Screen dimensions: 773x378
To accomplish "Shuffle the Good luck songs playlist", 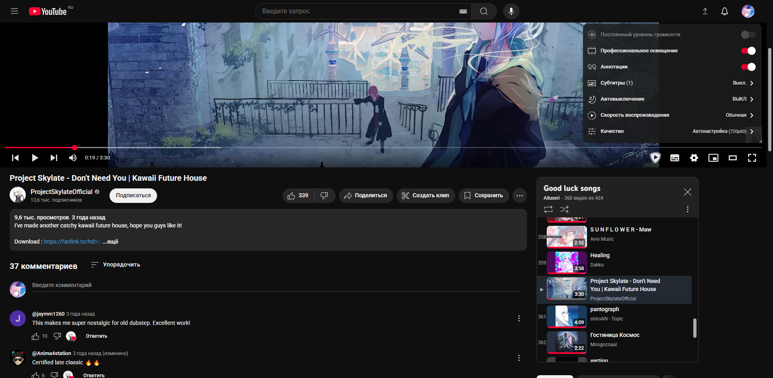I will [x=564, y=209].
